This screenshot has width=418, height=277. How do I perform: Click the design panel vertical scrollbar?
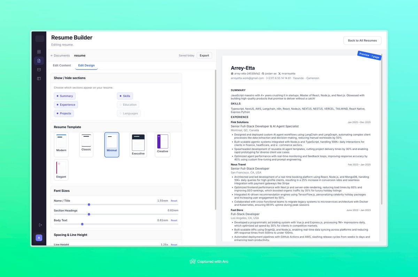[x=215, y=140]
